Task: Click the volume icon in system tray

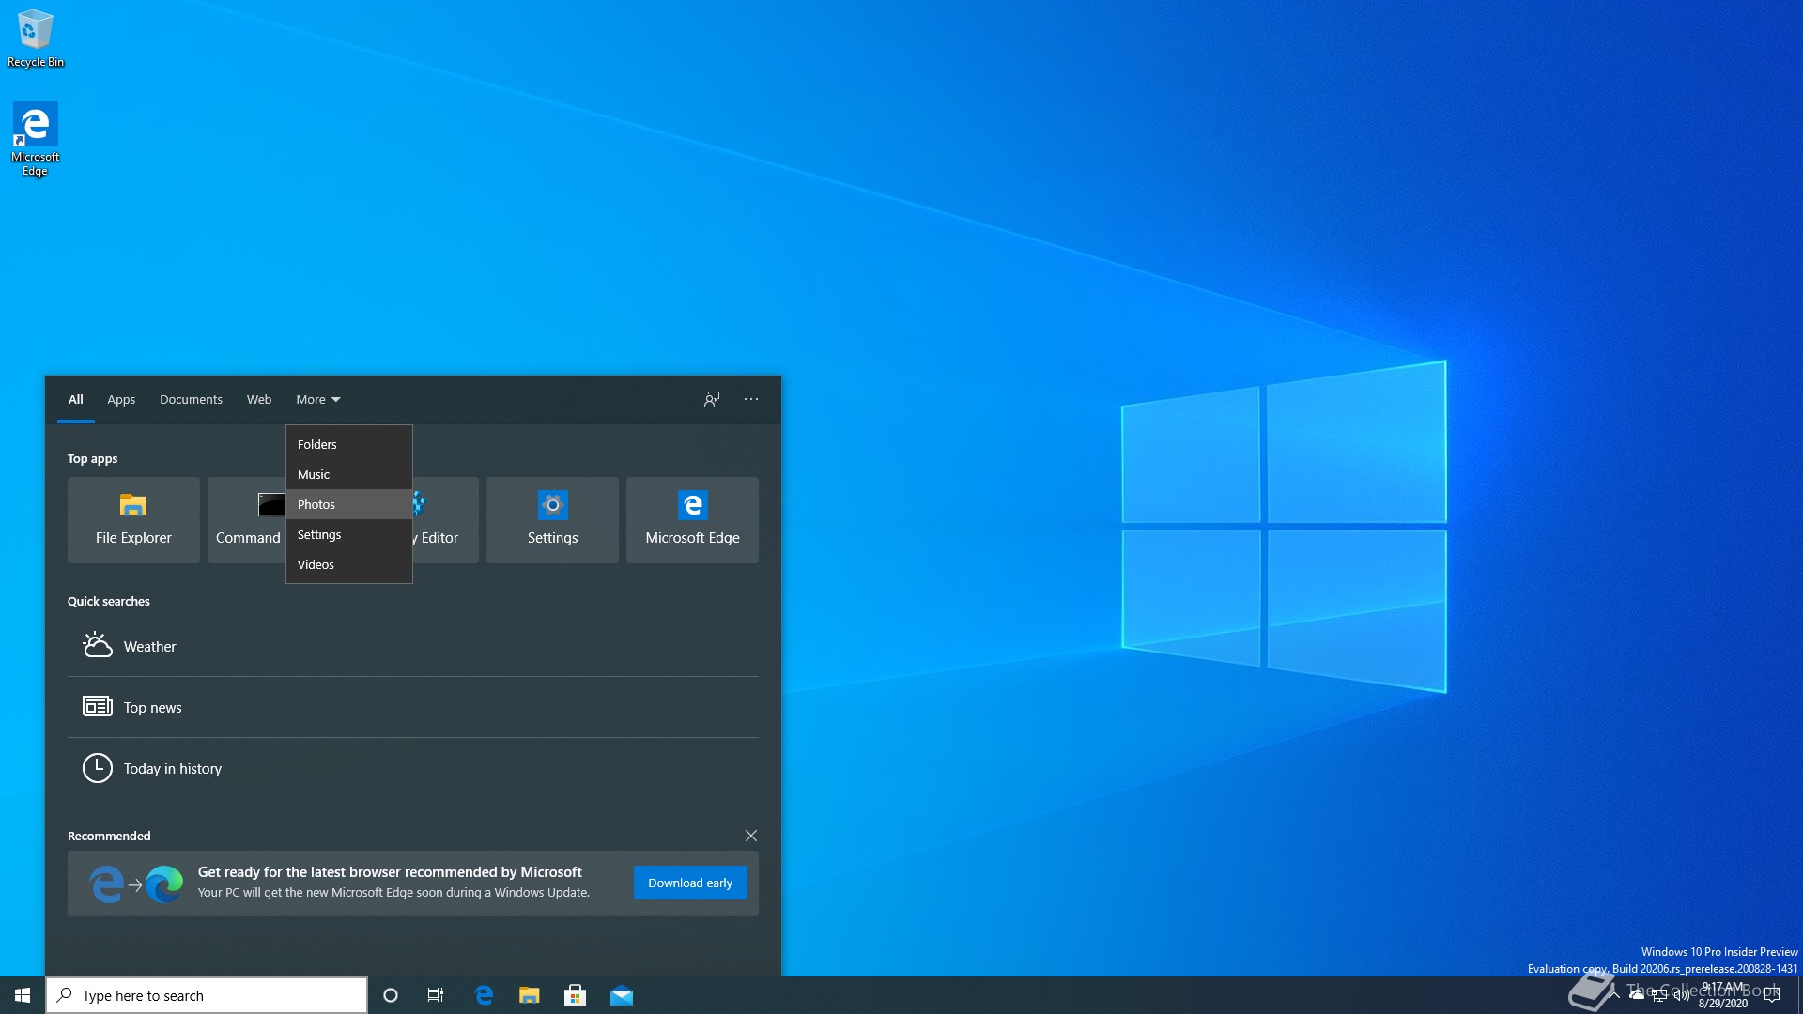Action: click(x=1681, y=996)
